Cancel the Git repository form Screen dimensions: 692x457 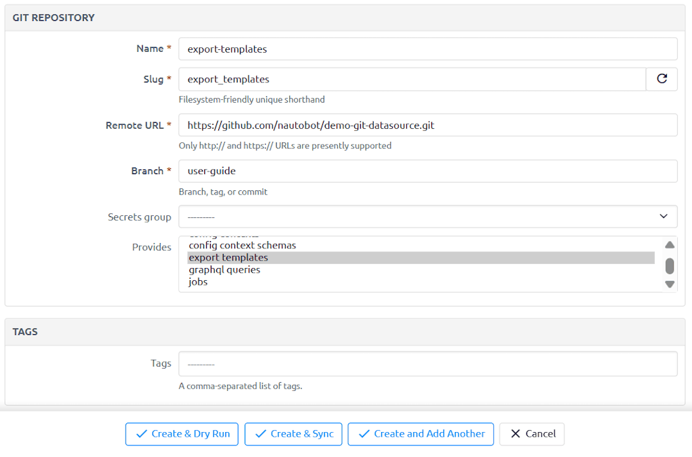pyautogui.click(x=532, y=434)
